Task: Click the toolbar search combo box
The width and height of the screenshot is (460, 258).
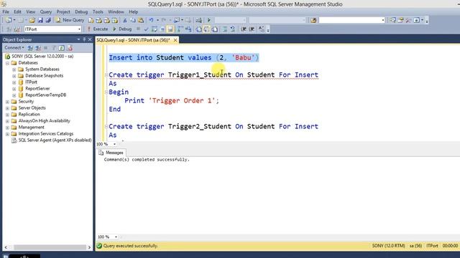Action: (351, 20)
